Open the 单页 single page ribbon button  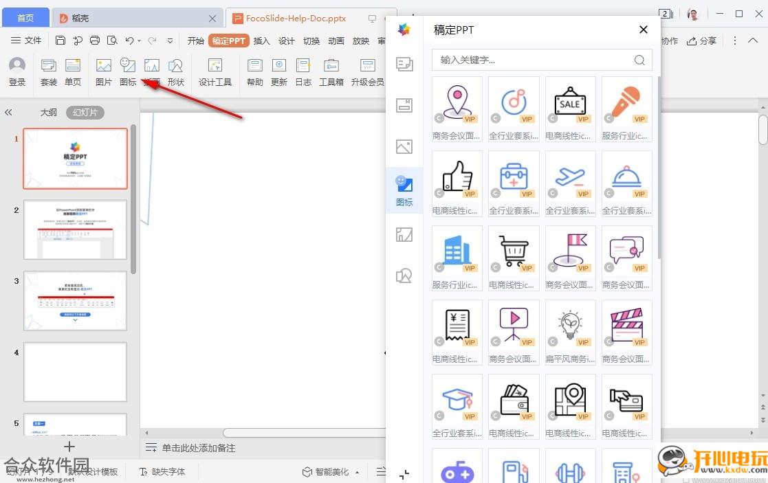(x=73, y=72)
